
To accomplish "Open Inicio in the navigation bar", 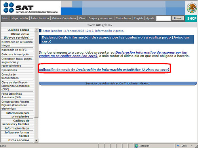I will tap(5, 18).
